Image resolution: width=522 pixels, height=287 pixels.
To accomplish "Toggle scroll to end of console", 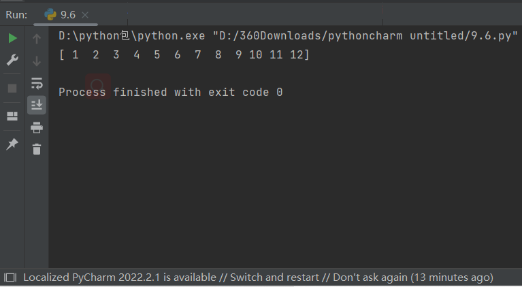I will tap(37, 105).
